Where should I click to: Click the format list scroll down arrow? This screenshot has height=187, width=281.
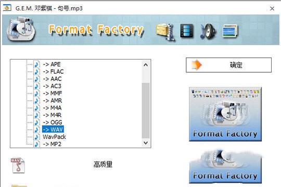pyautogui.click(x=146, y=143)
